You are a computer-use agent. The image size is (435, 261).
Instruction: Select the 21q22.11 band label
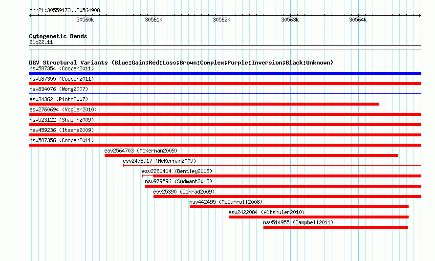coord(41,42)
